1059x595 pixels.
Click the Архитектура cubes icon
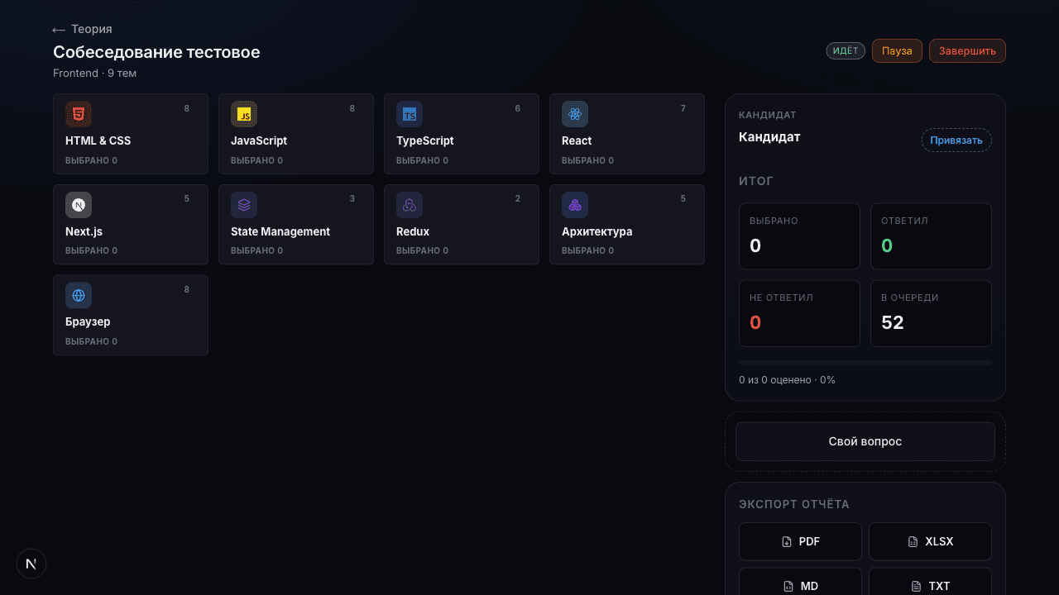pyautogui.click(x=575, y=205)
